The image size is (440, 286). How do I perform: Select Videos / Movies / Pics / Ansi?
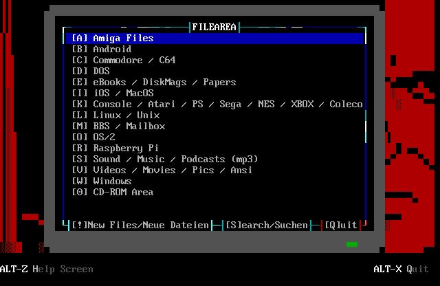coord(162,170)
